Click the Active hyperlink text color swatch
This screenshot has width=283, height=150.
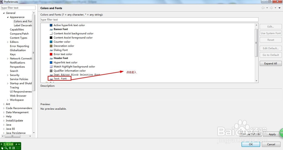click(x=51, y=25)
